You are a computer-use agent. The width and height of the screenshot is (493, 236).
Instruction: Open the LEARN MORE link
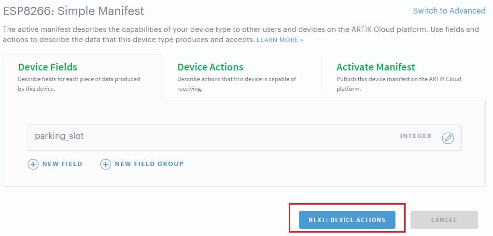pos(280,40)
